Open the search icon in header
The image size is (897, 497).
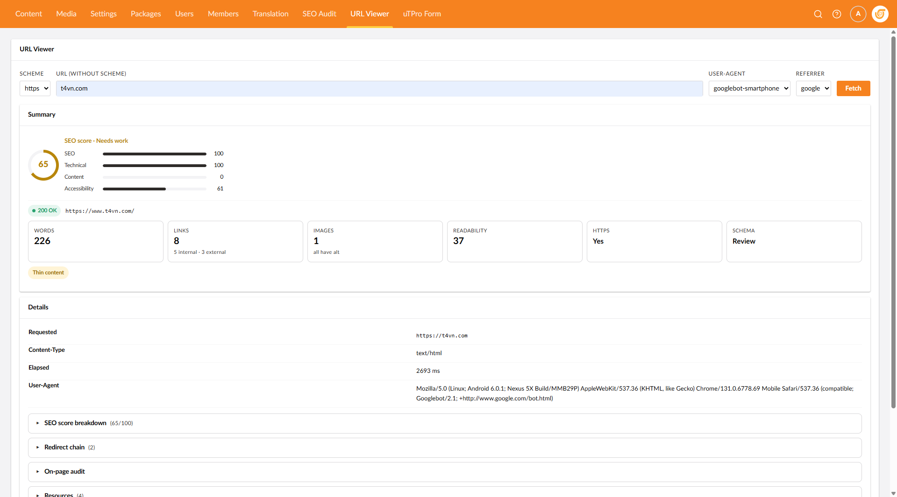pyautogui.click(x=818, y=14)
